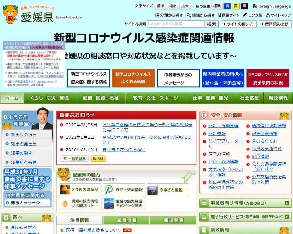
Task: Click the 検索 search button
Action: (x=212, y=24)
